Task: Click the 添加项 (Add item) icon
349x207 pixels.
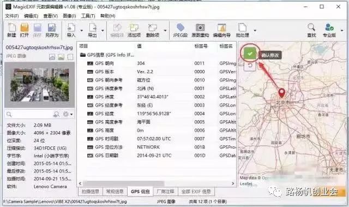Action: [134, 30]
